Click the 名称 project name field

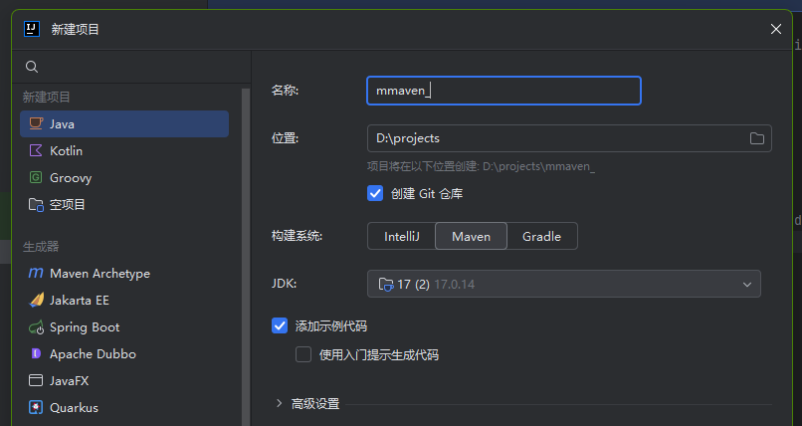pyautogui.click(x=503, y=91)
